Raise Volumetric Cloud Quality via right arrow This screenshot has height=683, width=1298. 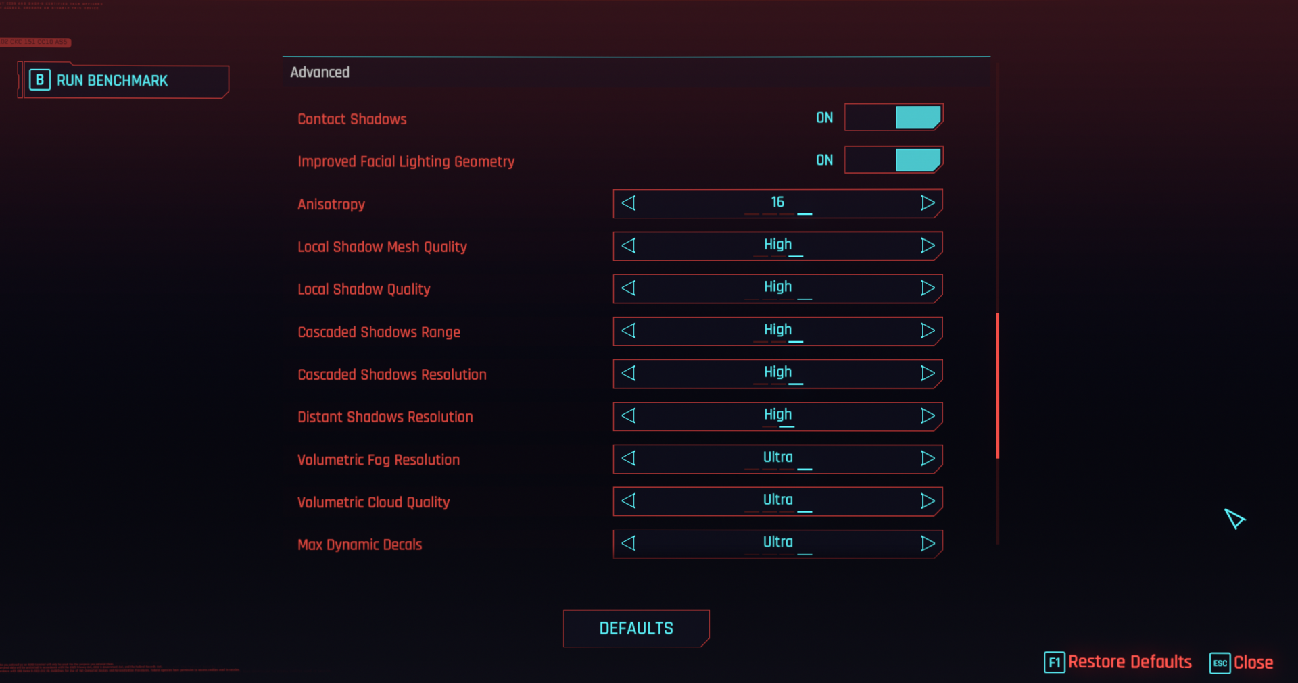pos(928,501)
